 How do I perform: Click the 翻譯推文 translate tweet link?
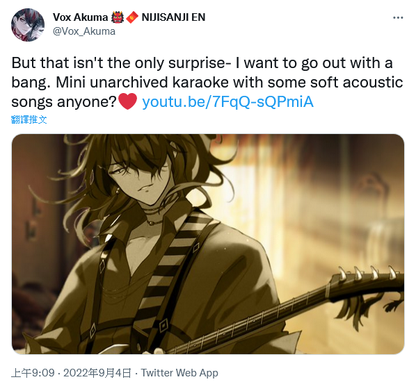click(29, 119)
